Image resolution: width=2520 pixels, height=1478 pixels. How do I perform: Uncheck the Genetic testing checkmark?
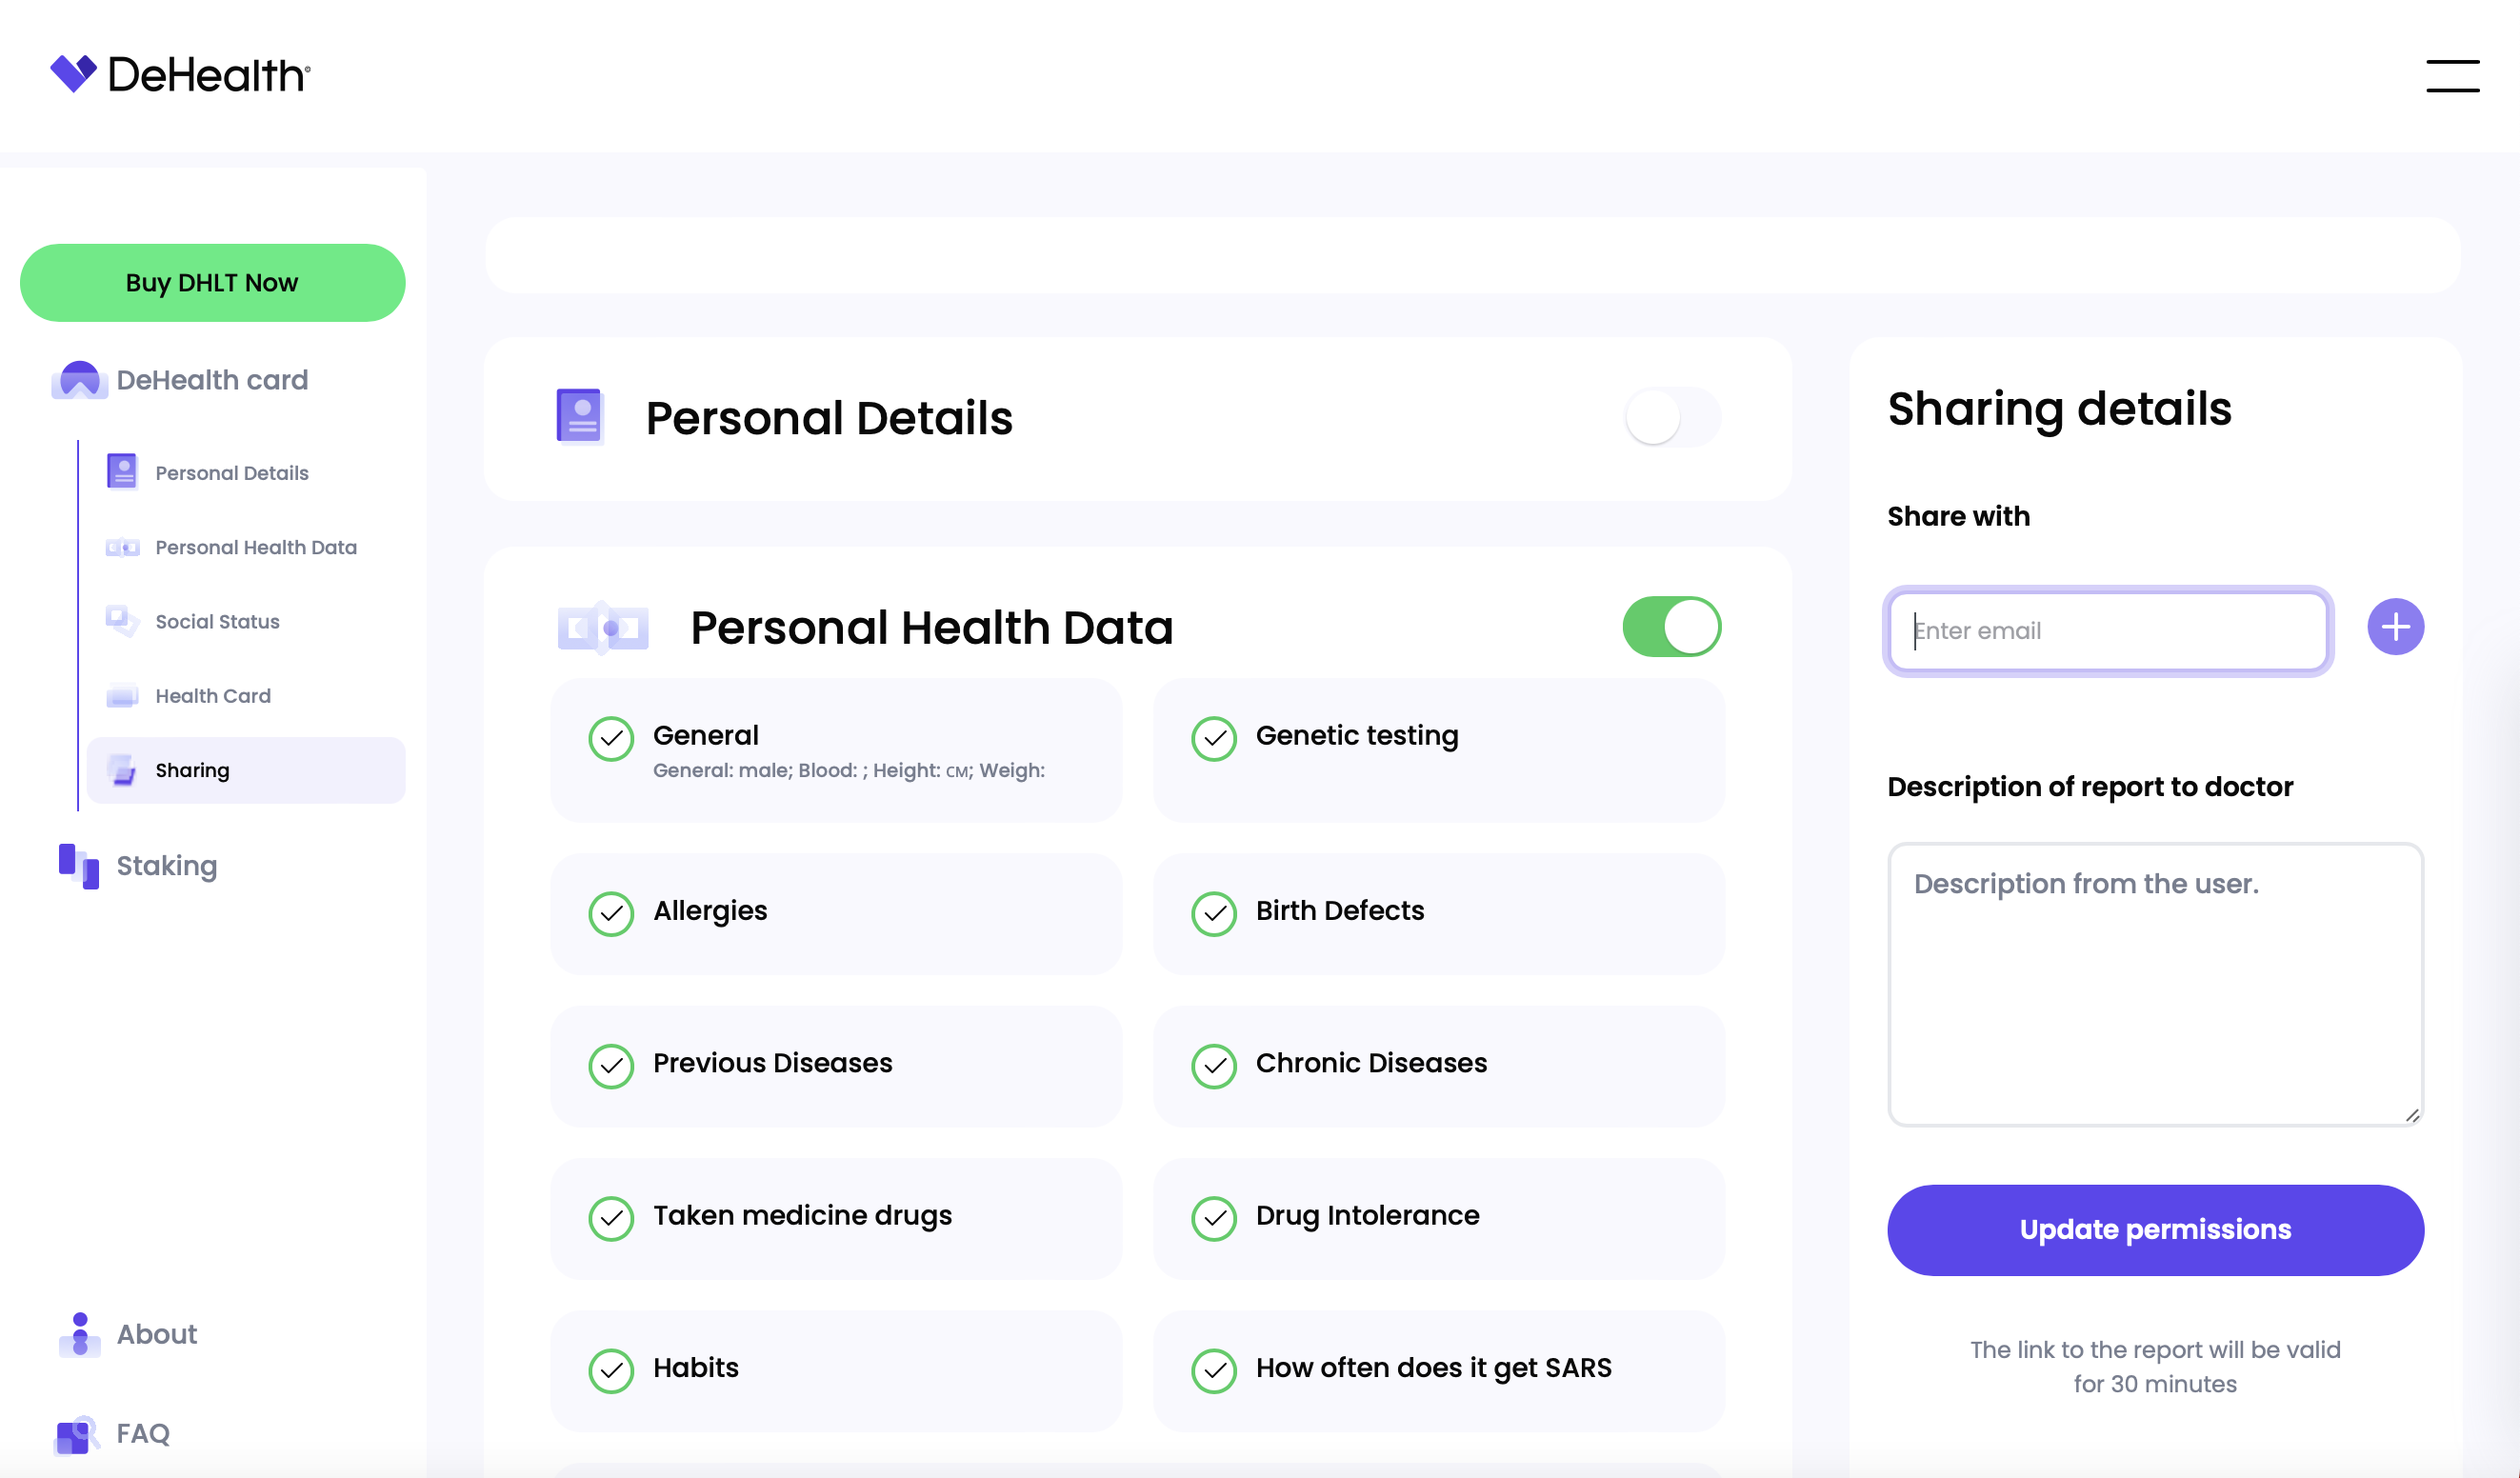pos(1214,738)
